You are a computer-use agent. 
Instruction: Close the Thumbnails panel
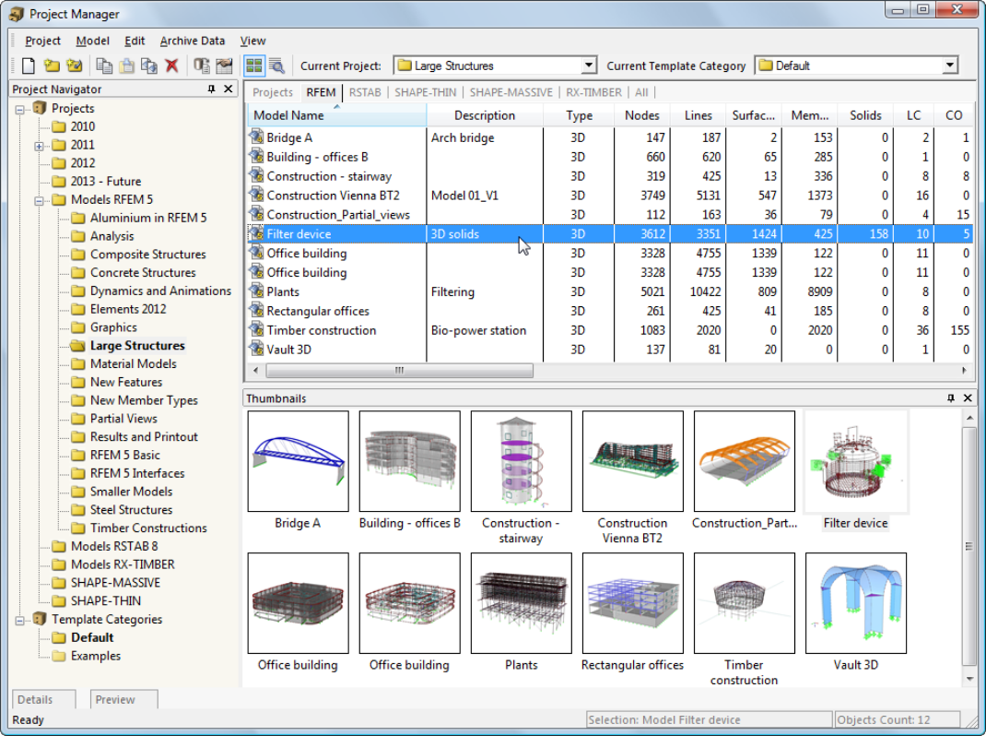[968, 398]
